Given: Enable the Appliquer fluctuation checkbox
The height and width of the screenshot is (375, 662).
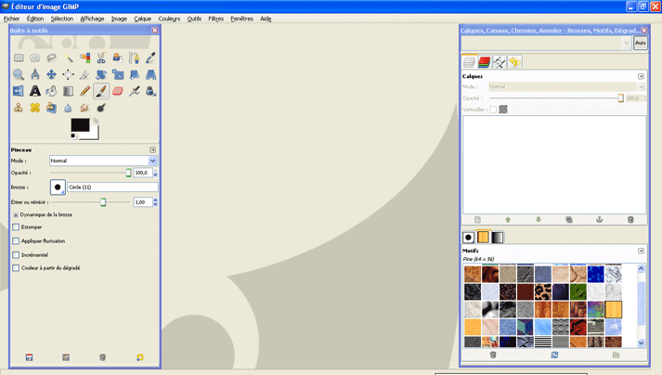Looking at the screenshot, I should [x=16, y=241].
